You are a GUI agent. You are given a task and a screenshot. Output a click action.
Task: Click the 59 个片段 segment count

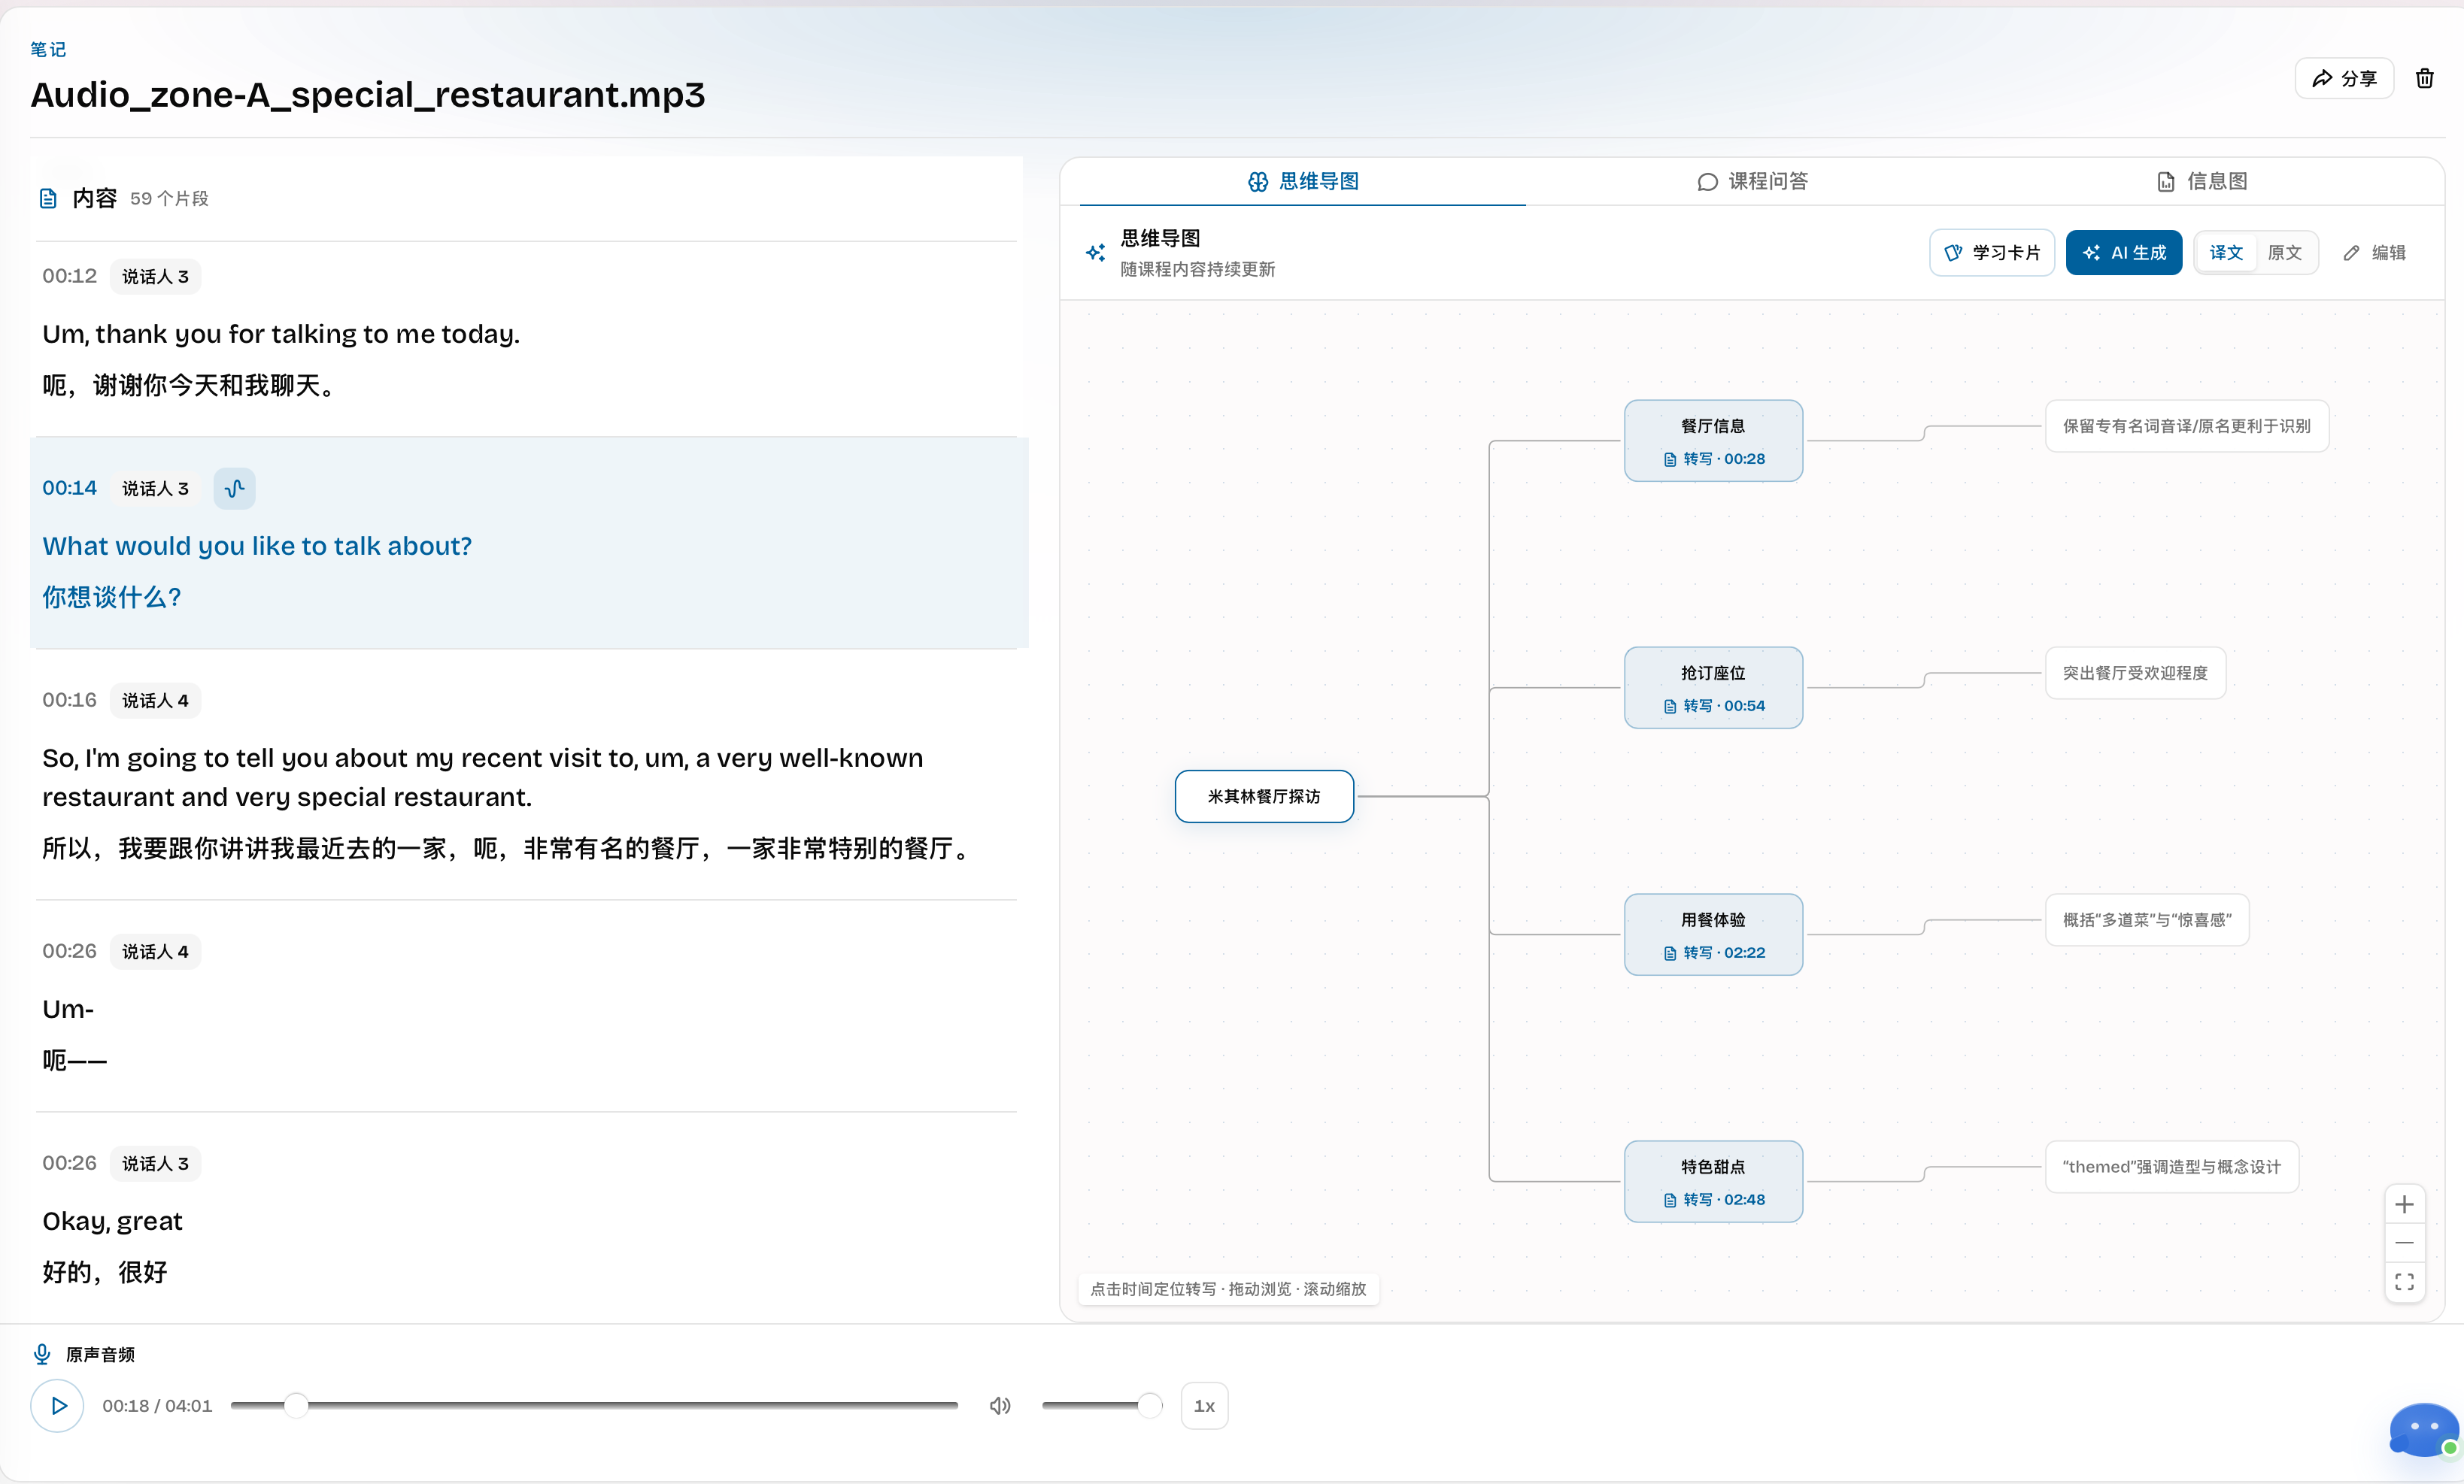[169, 198]
